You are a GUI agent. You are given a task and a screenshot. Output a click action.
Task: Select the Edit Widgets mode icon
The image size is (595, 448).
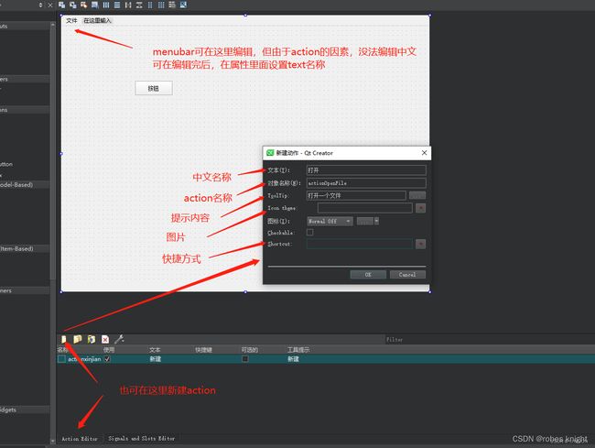click(x=62, y=5)
